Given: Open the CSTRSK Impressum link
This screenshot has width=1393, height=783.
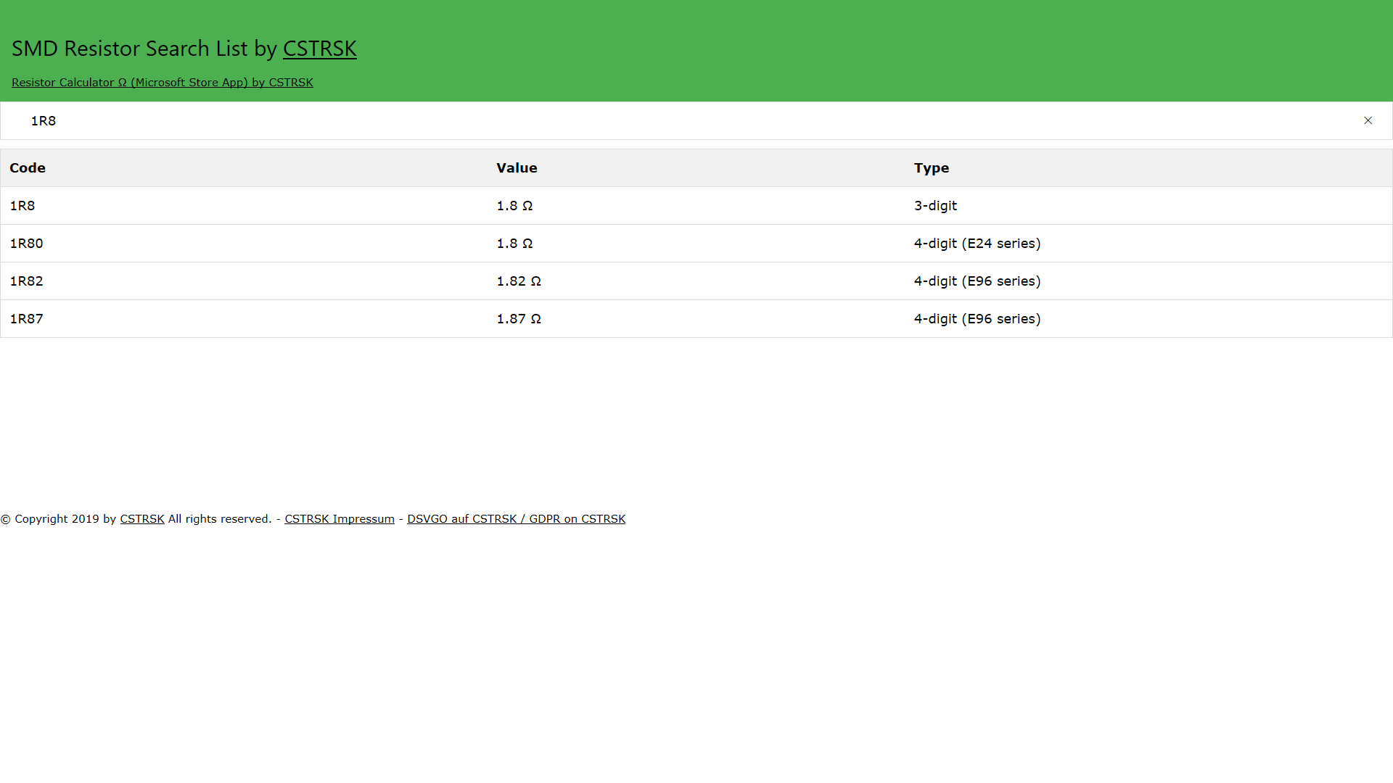Looking at the screenshot, I should click(x=339, y=519).
